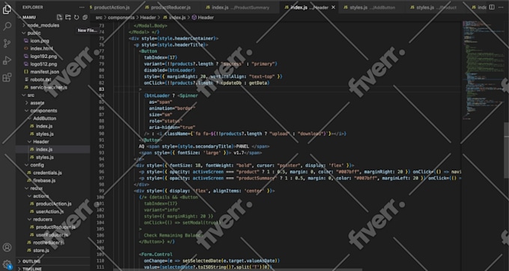
Task: Click the editor minimap
Action: (x=482, y=71)
